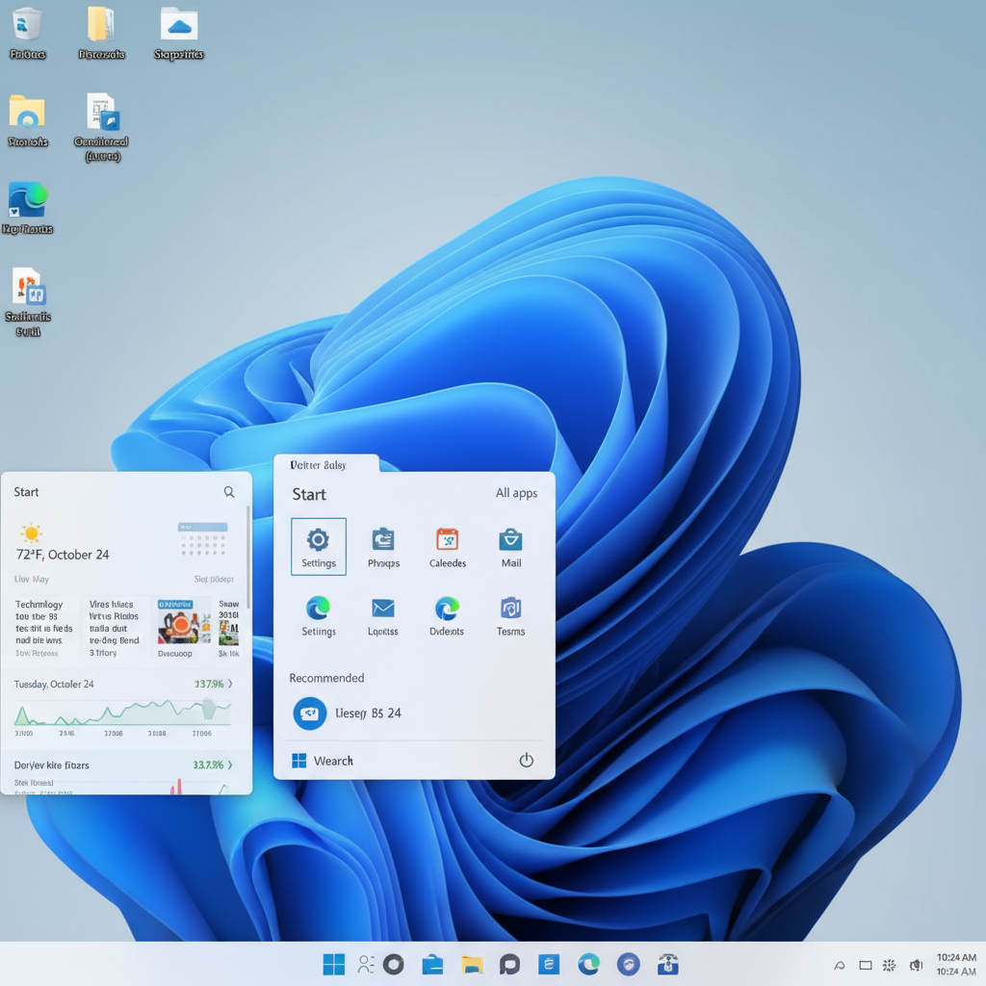Open the Stailiarctis Gurill desktop icon
The image size is (986, 986).
[28, 301]
